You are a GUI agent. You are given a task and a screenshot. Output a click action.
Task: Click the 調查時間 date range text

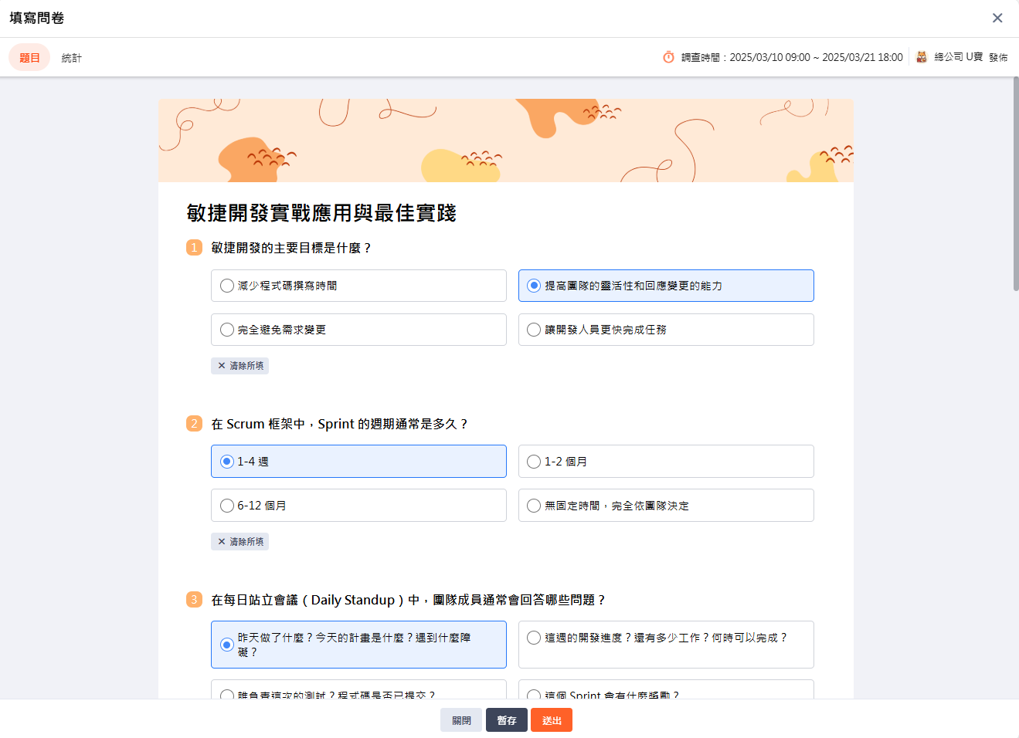(792, 58)
